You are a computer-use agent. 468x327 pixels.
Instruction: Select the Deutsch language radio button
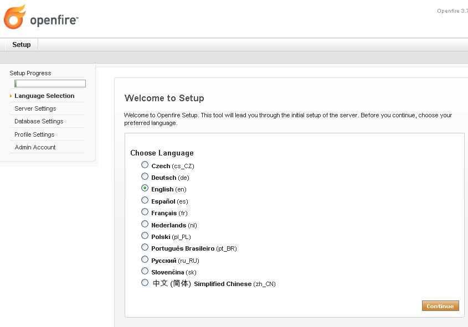pyautogui.click(x=145, y=176)
